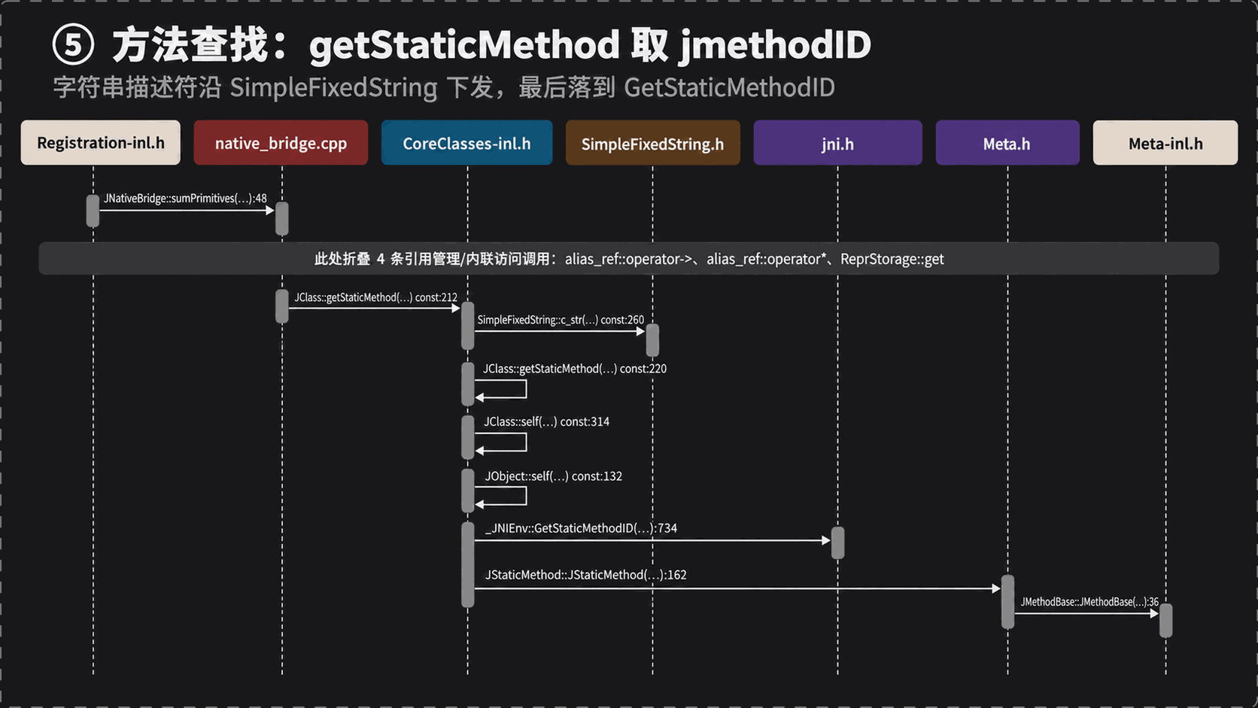Screen dimensions: 1258x708
Task: Click the SimpleFixedString::c_str(…) const:260 label
Action: pyautogui.click(x=561, y=320)
